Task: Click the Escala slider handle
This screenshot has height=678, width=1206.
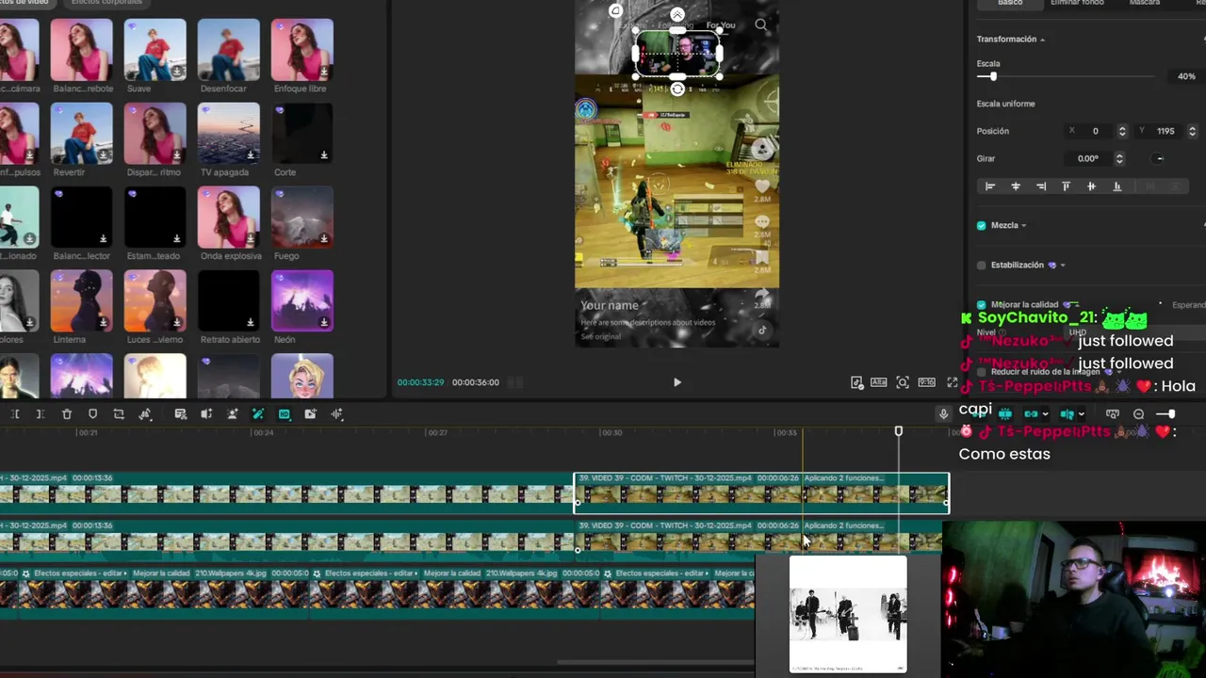Action: tap(992, 76)
